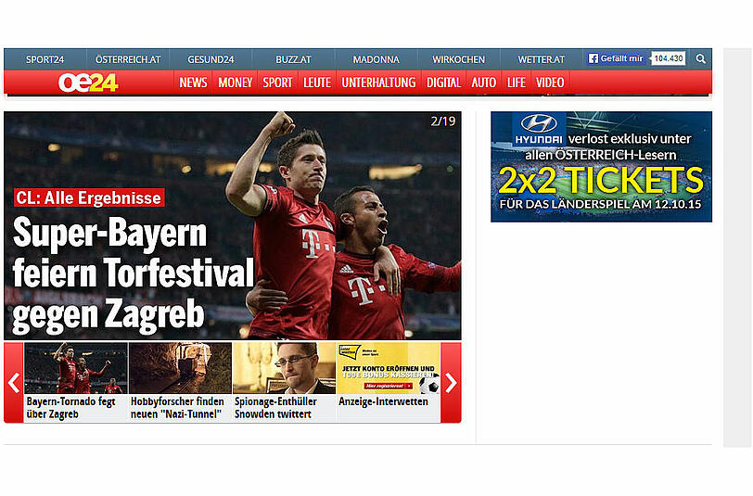Click caption text Spionage-Enthüller Snowden twittert

pyautogui.click(x=275, y=408)
